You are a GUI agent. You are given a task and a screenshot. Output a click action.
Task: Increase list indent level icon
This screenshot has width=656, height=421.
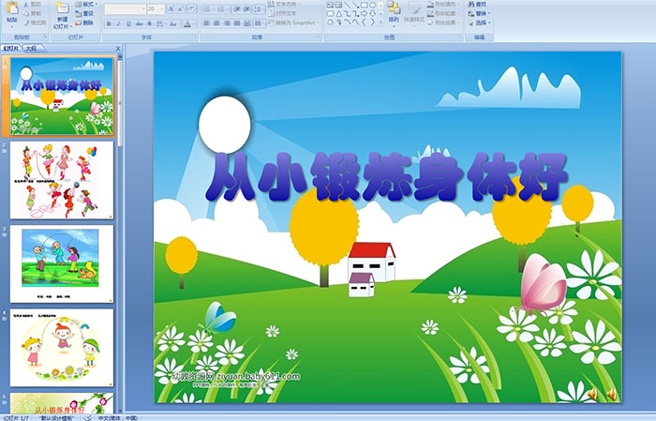pos(246,8)
